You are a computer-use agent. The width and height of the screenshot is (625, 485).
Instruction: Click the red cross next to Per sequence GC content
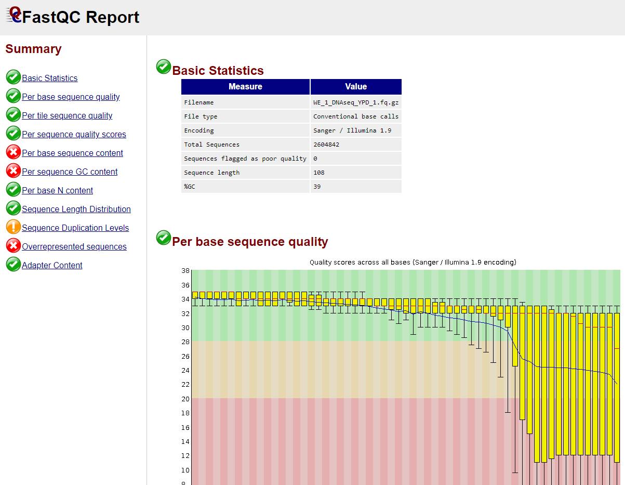coord(13,171)
